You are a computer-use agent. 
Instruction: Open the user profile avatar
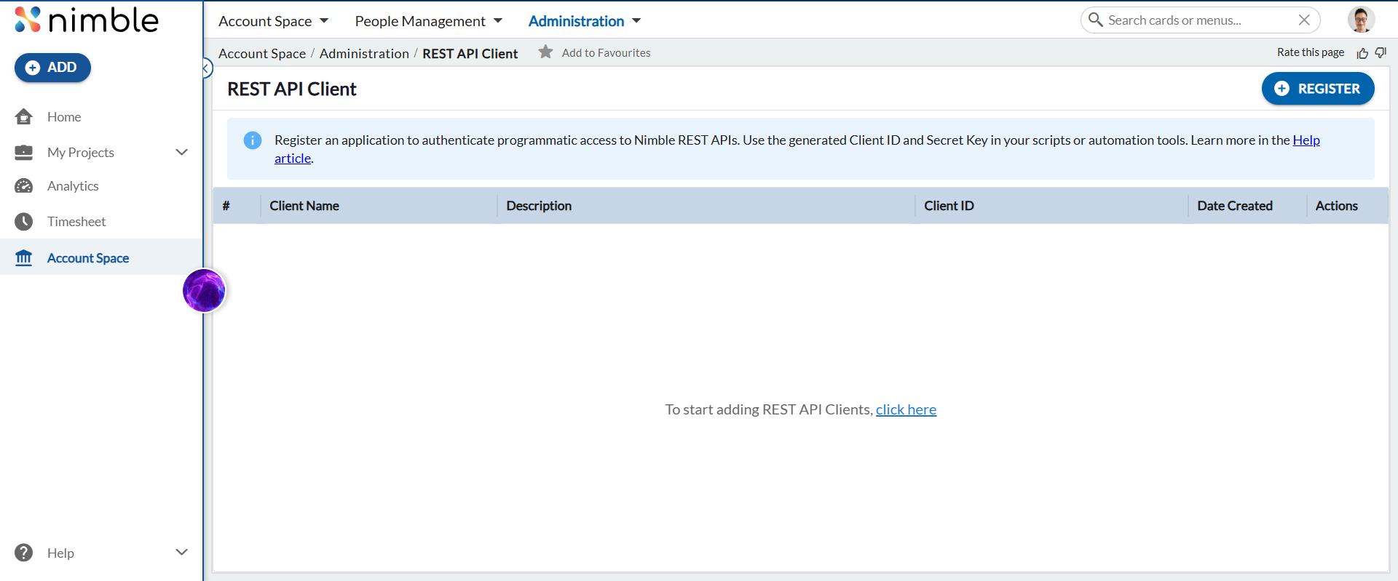pos(1361,20)
